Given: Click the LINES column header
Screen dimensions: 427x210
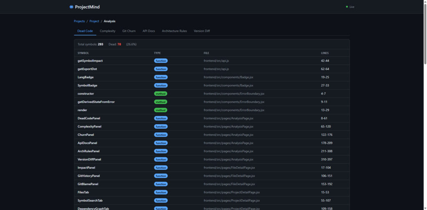Looking at the screenshot, I should (325, 53).
